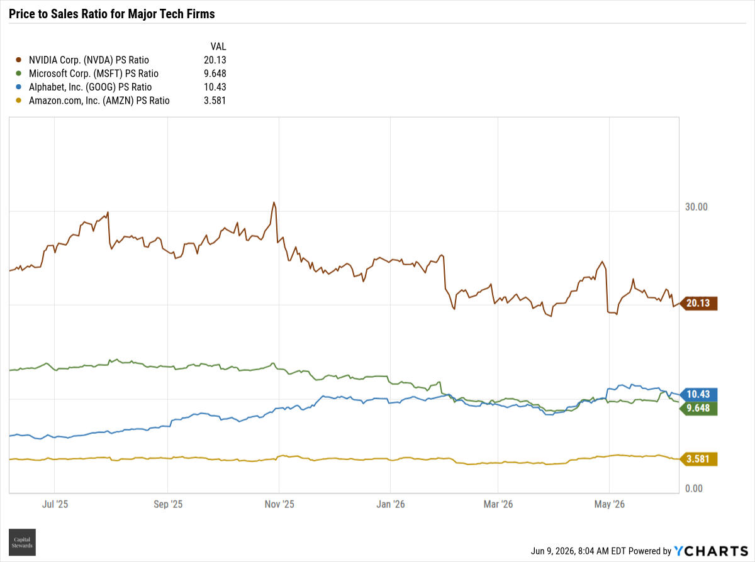Click the Jan '26 x-axis label
The height and width of the screenshot is (562, 755).
391,504
